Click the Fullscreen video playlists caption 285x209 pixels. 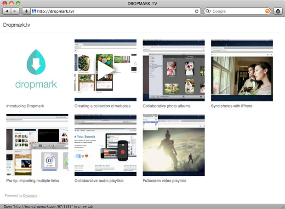[x=165, y=180]
